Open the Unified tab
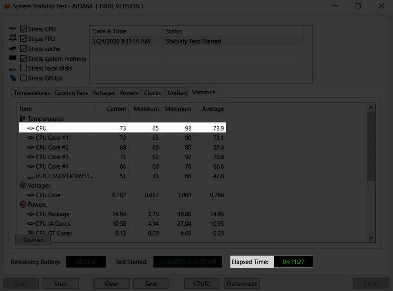 point(177,93)
